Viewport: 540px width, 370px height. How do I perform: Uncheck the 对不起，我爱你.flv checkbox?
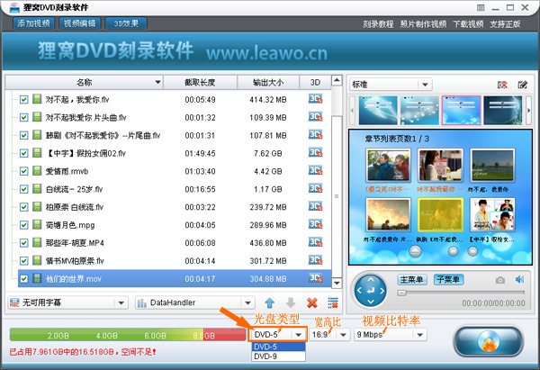coord(23,100)
